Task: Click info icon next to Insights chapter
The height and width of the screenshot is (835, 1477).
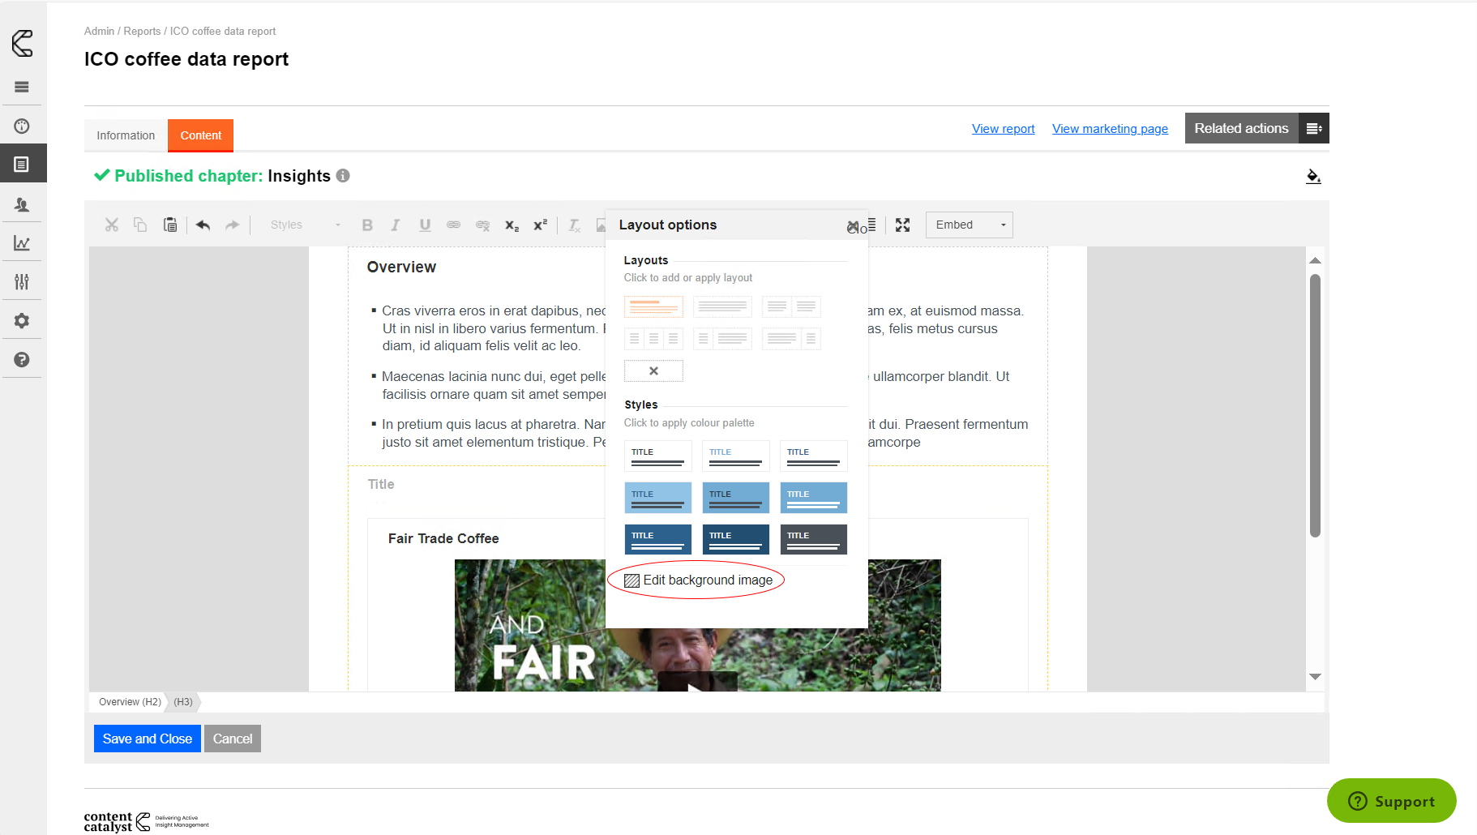Action: point(343,176)
